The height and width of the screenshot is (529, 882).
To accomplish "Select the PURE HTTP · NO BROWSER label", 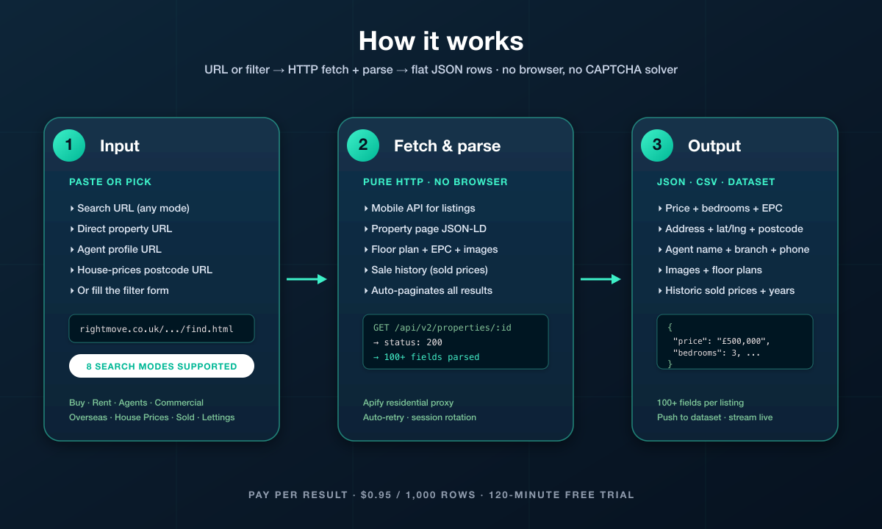I will pyautogui.click(x=435, y=181).
